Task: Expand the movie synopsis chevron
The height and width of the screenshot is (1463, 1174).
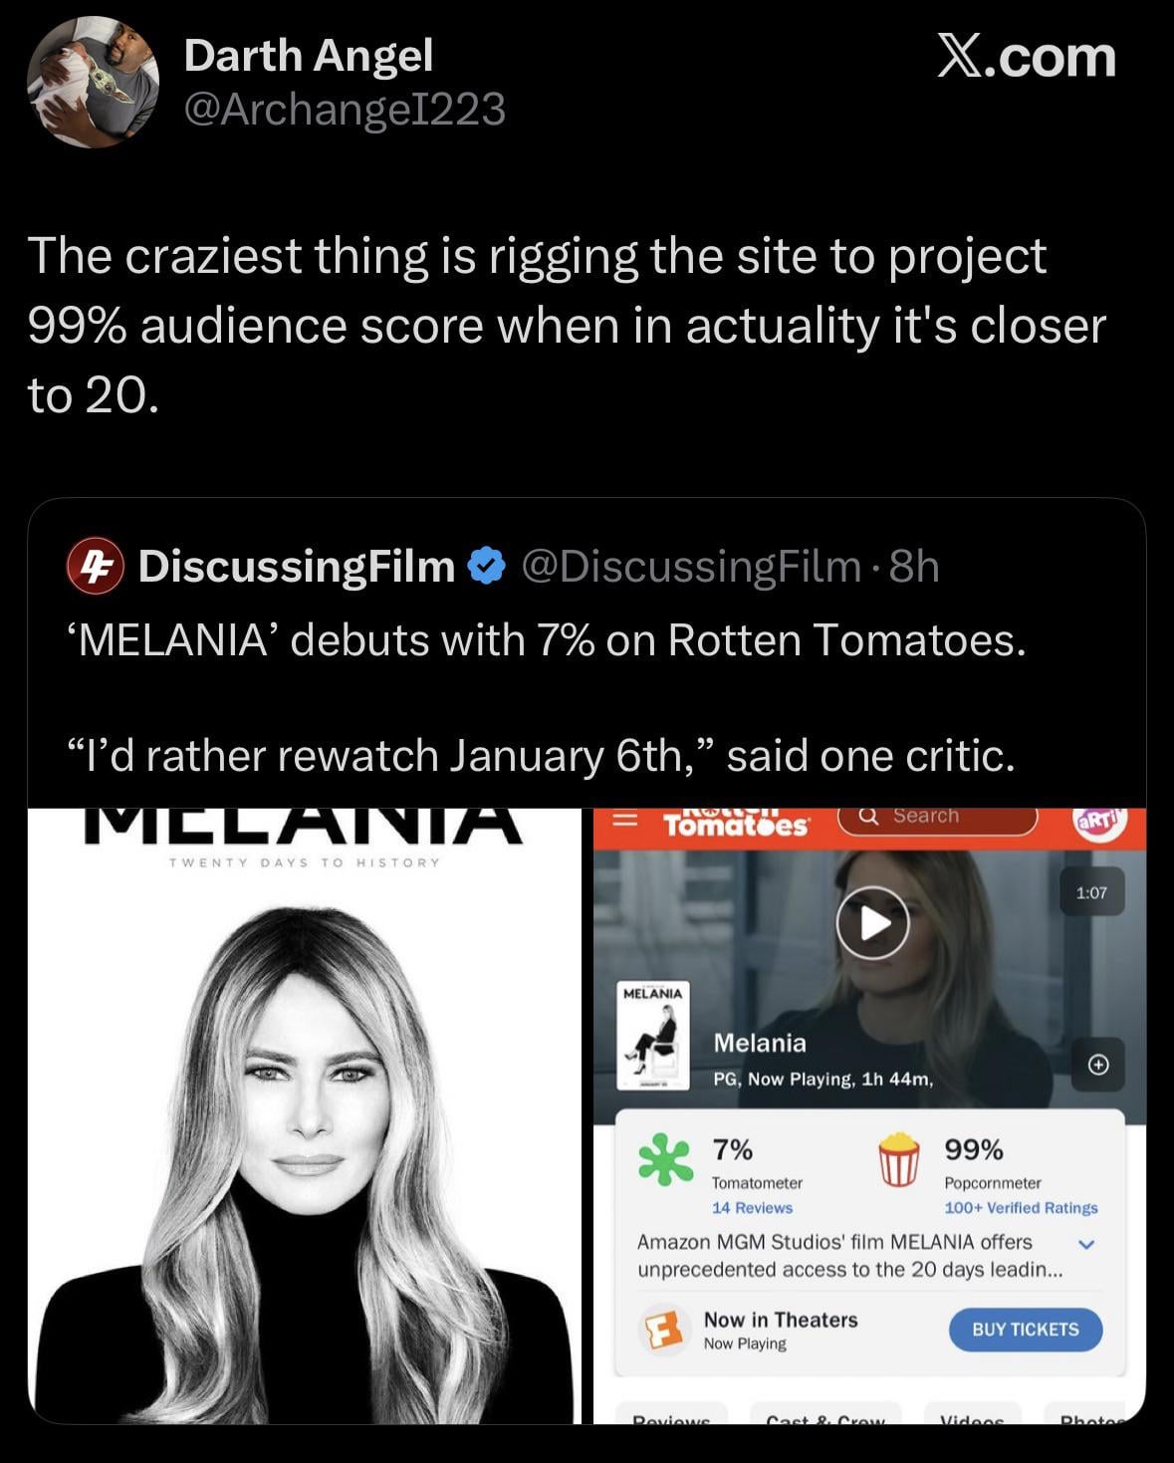Action: point(1086,1244)
